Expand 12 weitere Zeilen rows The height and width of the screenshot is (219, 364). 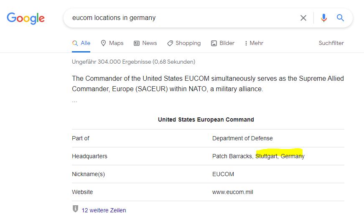click(104, 210)
